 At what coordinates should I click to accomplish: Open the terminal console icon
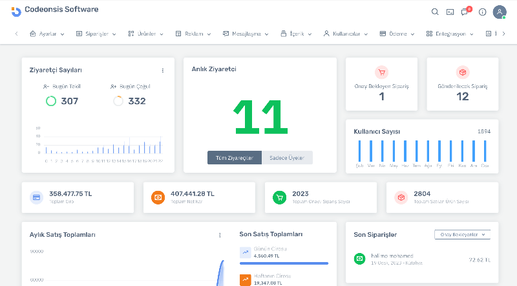[450, 12]
